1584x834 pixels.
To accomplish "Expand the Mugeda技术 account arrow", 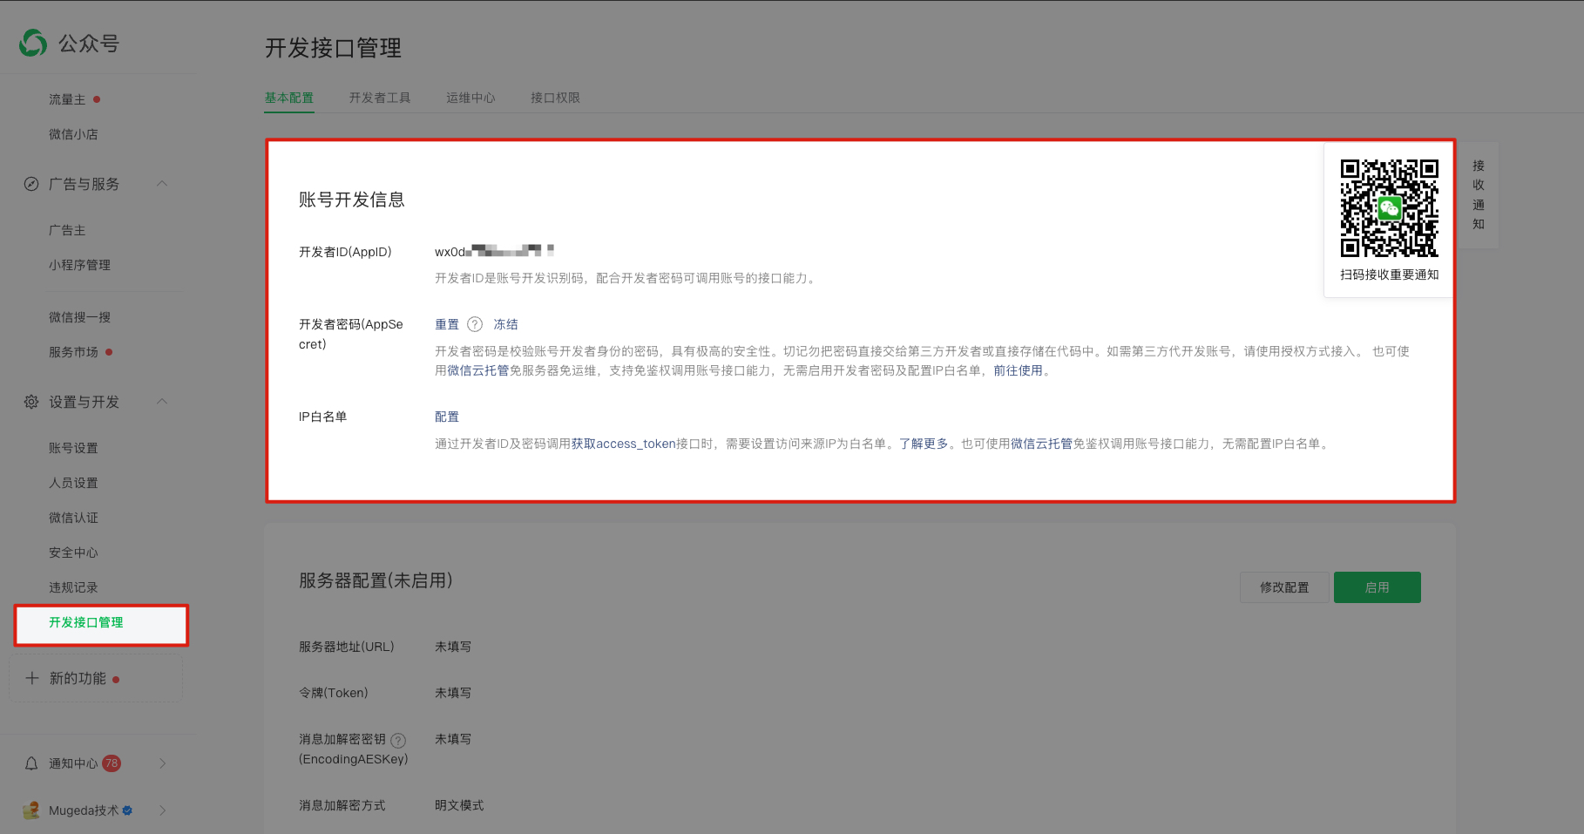I will (163, 810).
